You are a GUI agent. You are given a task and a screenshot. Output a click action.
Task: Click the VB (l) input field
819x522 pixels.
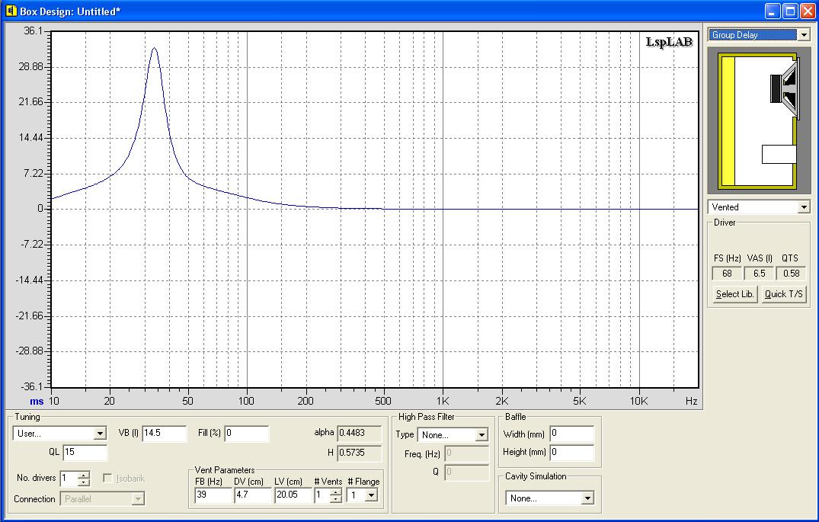164,433
